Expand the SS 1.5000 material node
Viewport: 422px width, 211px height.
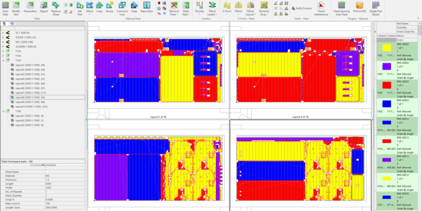[x=3, y=33]
